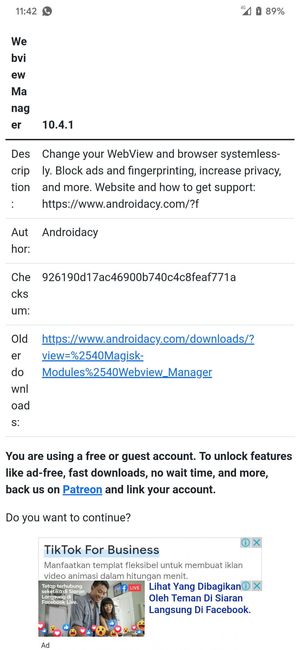This screenshot has width=300, height=650.
Task: Dismiss the Facebook Live ad
Action: pos(257,586)
